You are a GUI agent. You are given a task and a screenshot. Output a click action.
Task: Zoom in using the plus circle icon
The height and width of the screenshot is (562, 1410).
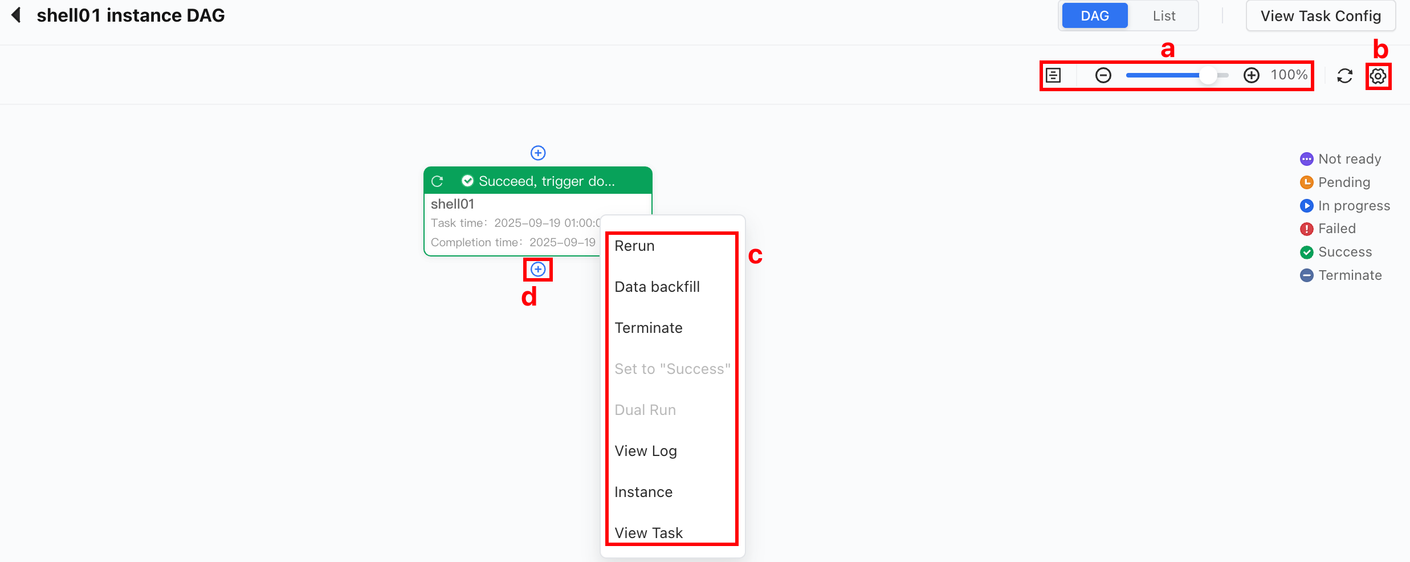(x=1252, y=75)
